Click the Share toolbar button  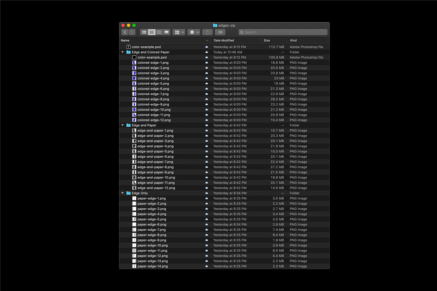(x=207, y=32)
